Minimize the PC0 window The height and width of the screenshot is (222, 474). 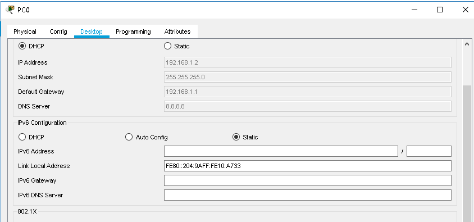414,10
